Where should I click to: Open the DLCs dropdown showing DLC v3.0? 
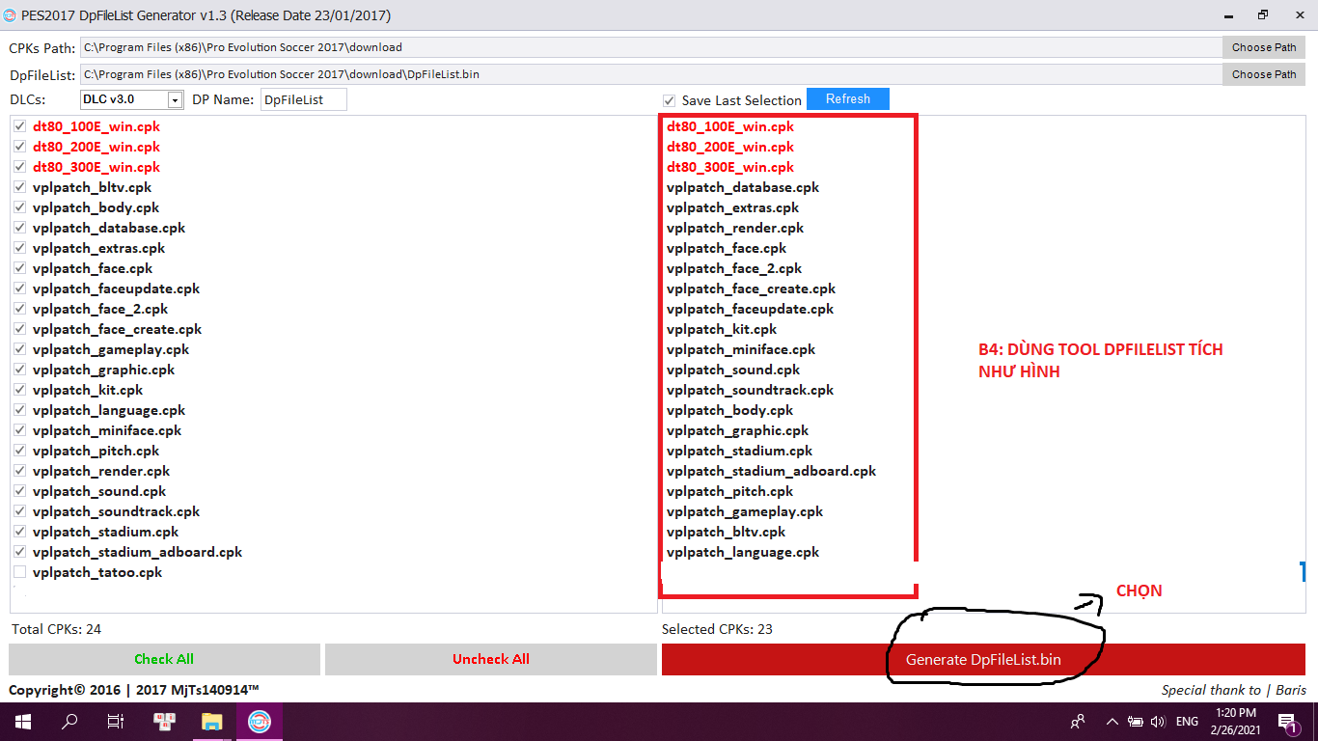click(x=131, y=99)
